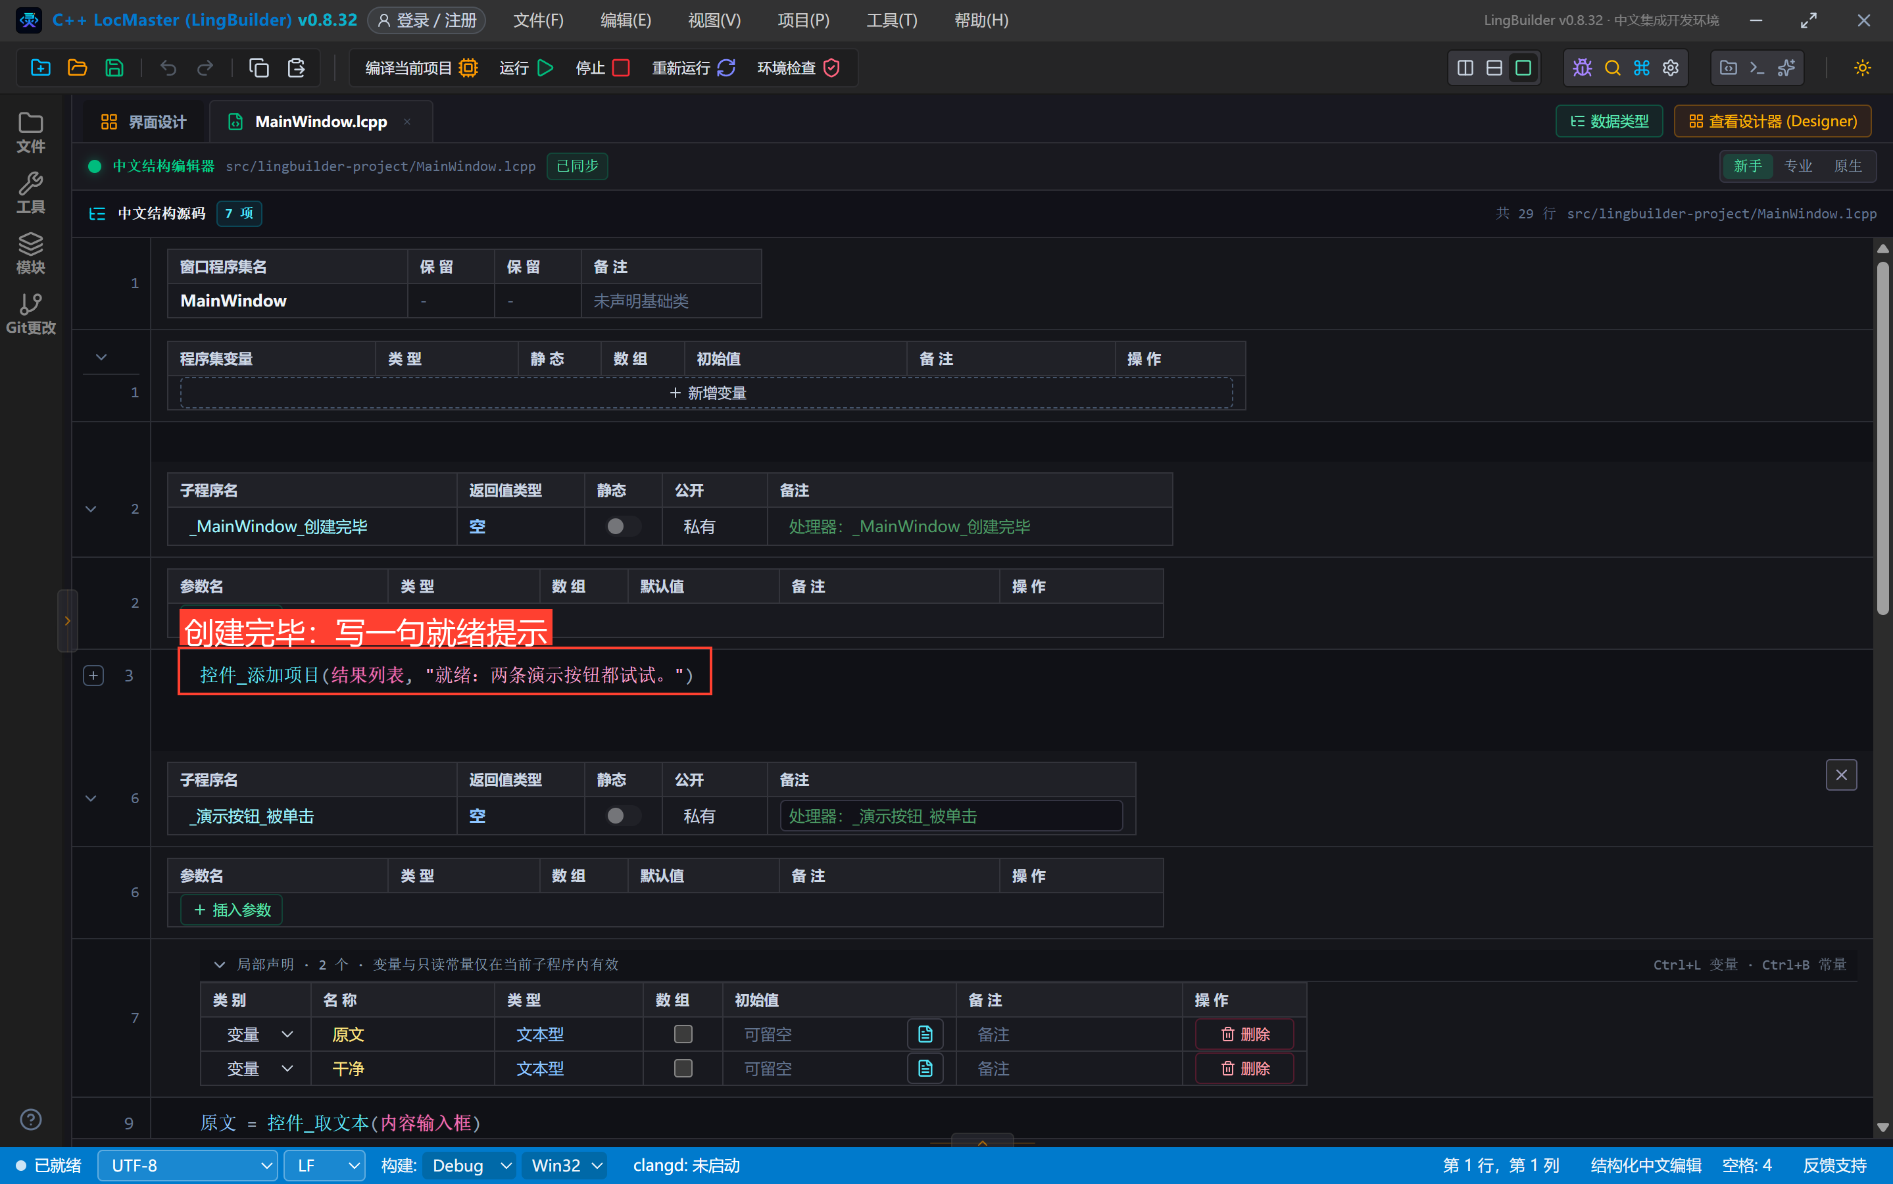Expand code line 3 plus button
This screenshot has height=1184, width=1893.
coord(93,675)
